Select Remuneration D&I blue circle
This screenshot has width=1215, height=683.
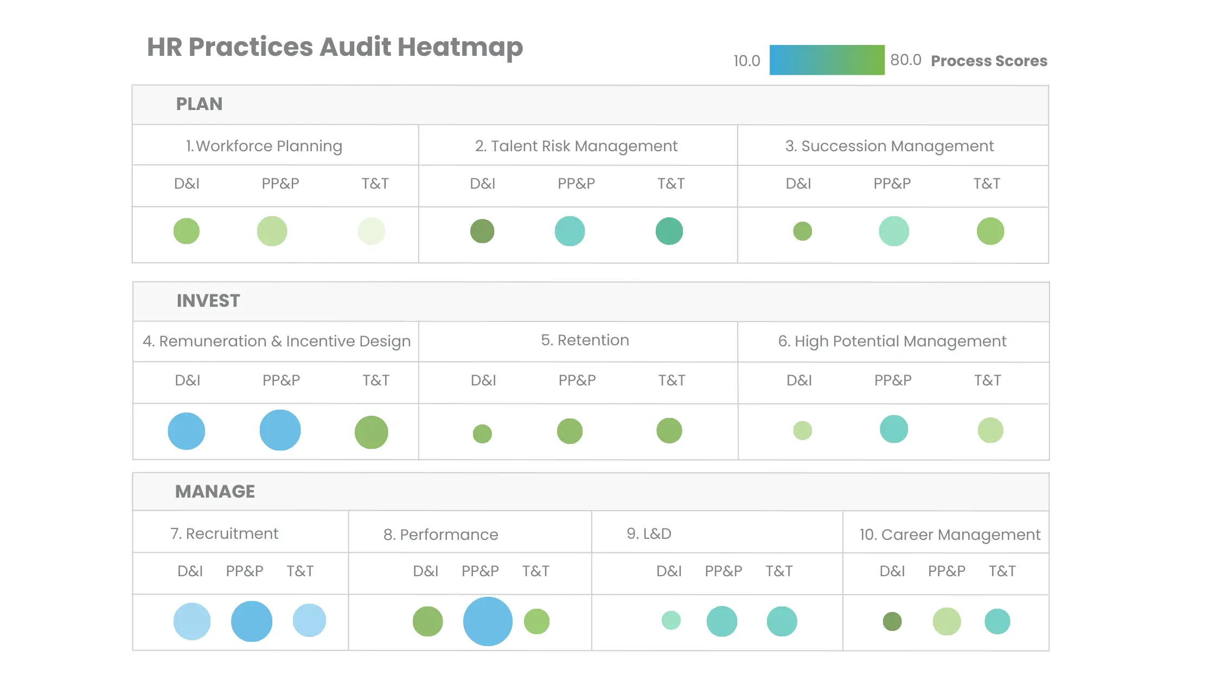[x=187, y=431]
